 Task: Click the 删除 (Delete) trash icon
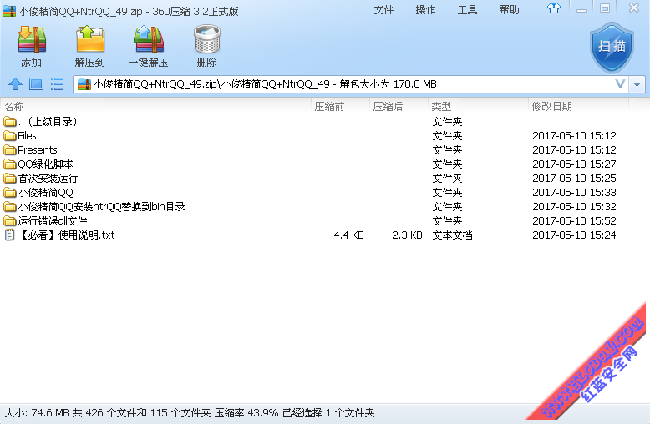207,40
